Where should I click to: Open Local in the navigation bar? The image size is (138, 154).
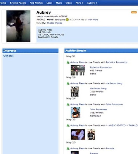(x=49, y=3)
